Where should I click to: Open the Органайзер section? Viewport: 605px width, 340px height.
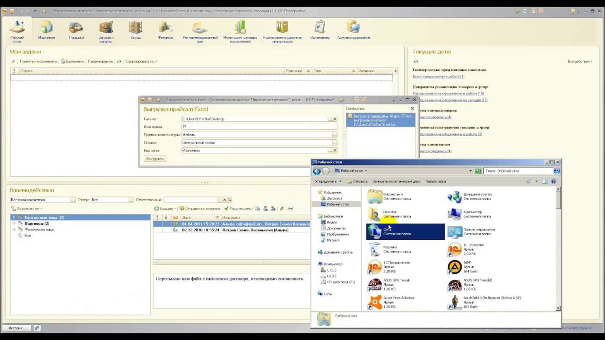coord(320,31)
